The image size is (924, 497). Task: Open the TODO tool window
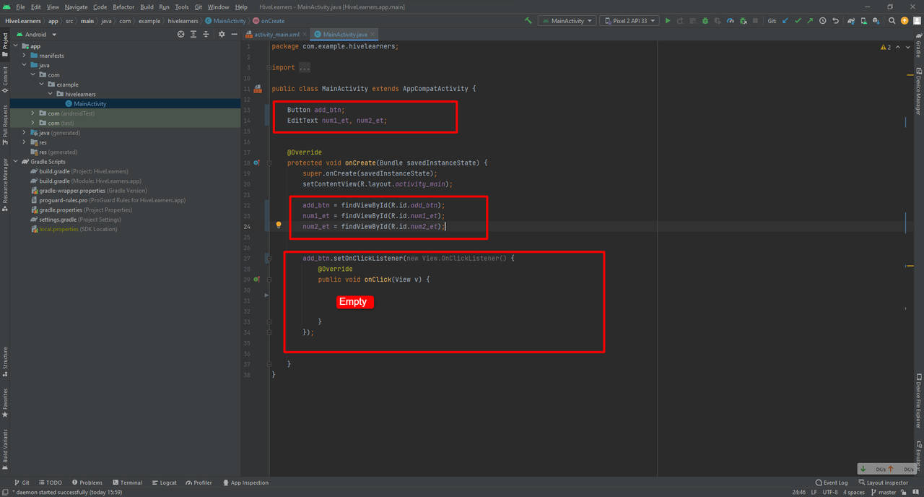(x=50, y=483)
